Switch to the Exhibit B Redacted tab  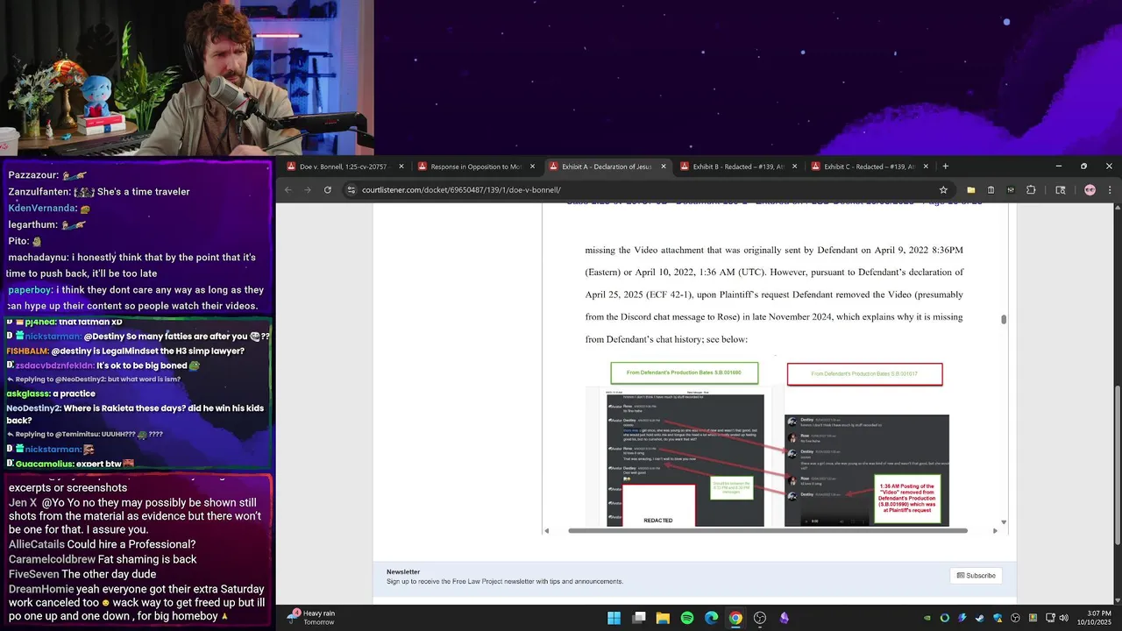click(x=738, y=167)
